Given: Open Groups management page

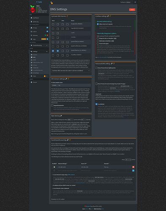Looking at the screenshot, I should (x=39, y=28).
